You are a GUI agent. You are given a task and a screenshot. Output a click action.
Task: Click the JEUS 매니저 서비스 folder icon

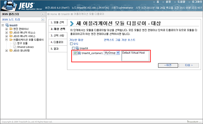(x=11, y=36)
